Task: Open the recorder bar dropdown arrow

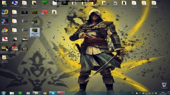Action: click(85, 1)
